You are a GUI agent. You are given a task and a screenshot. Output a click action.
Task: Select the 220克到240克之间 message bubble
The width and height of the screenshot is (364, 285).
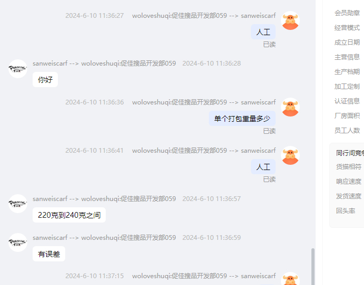pos(69,215)
